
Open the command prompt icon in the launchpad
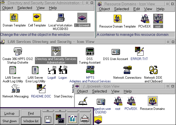pos(60,119)
